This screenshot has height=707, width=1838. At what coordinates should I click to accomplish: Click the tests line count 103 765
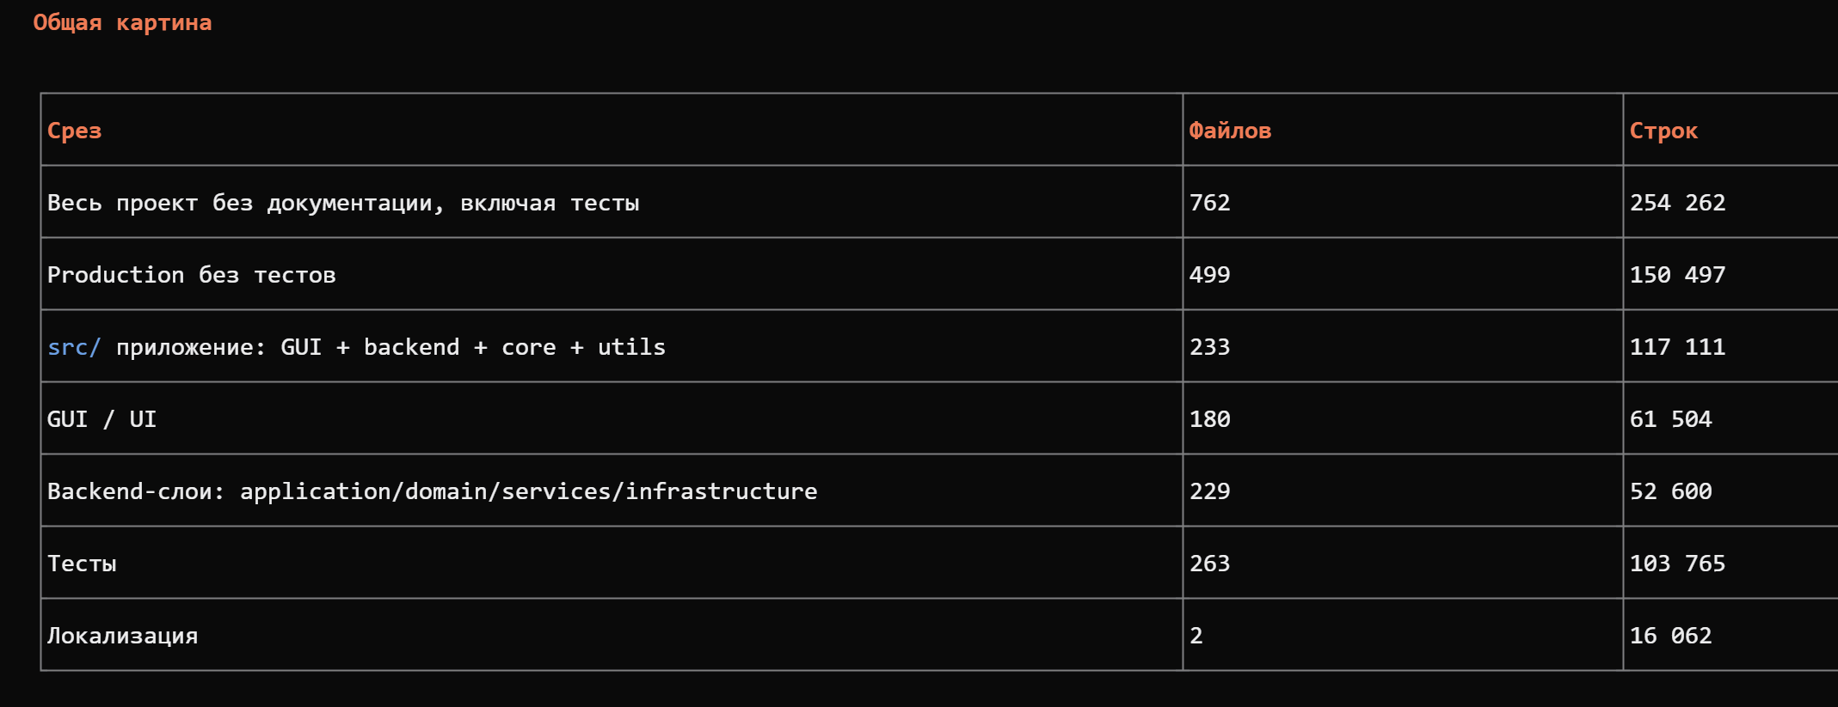pos(1677,564)
